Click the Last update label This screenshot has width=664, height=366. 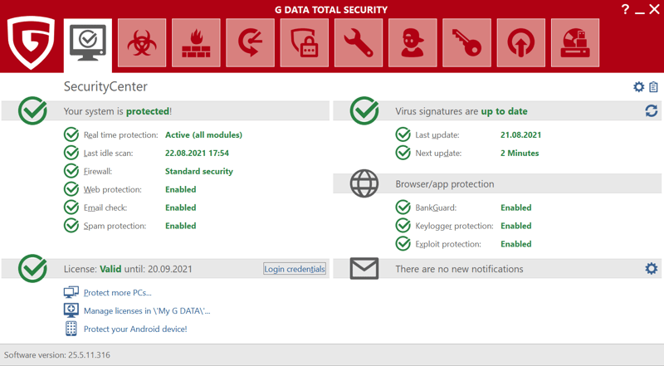pos(437,135)
